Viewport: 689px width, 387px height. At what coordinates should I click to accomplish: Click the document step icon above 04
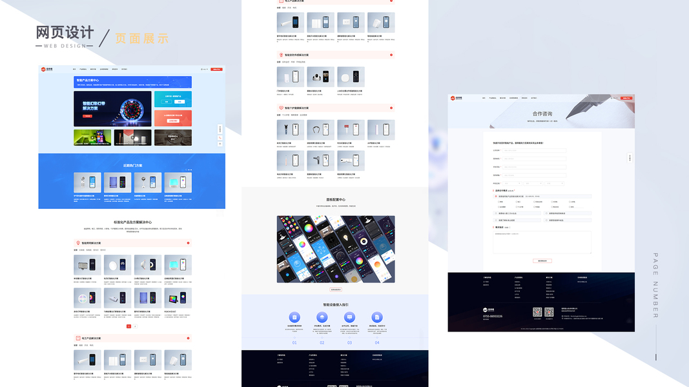point(377,317)
